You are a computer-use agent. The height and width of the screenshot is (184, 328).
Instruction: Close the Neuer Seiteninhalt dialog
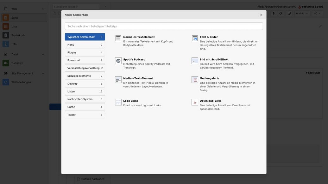click(x=261, y=15)
